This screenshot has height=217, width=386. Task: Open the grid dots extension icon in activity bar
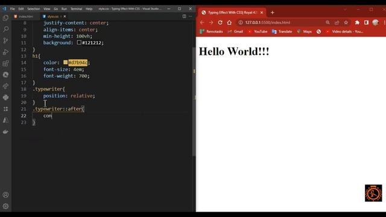tap(5, 108)
